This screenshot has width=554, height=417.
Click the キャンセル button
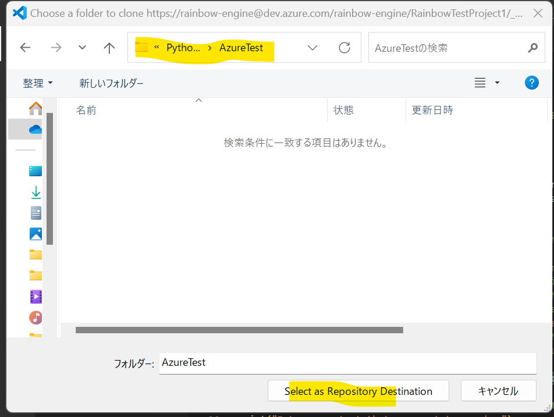498,391
